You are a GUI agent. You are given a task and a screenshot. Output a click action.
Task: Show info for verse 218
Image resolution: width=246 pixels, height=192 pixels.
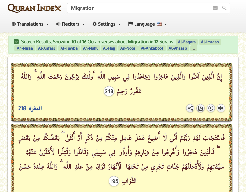[x=210, y=108]
